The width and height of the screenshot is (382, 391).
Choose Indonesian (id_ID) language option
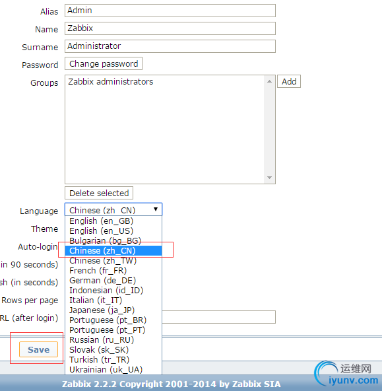coord(113,290)
